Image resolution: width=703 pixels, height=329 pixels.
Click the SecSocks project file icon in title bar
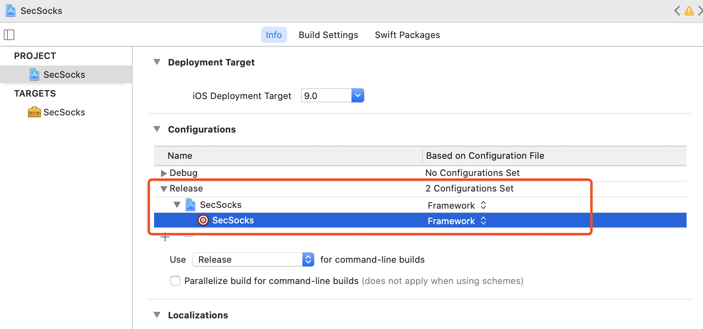coord(11,11)
